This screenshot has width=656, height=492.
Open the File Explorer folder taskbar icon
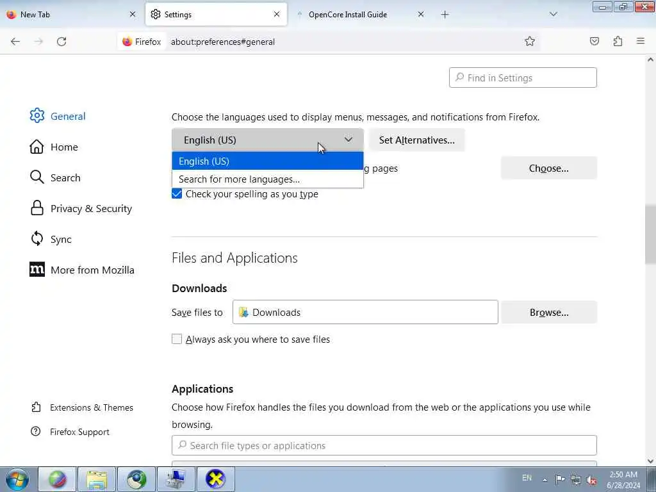[97, 479]
